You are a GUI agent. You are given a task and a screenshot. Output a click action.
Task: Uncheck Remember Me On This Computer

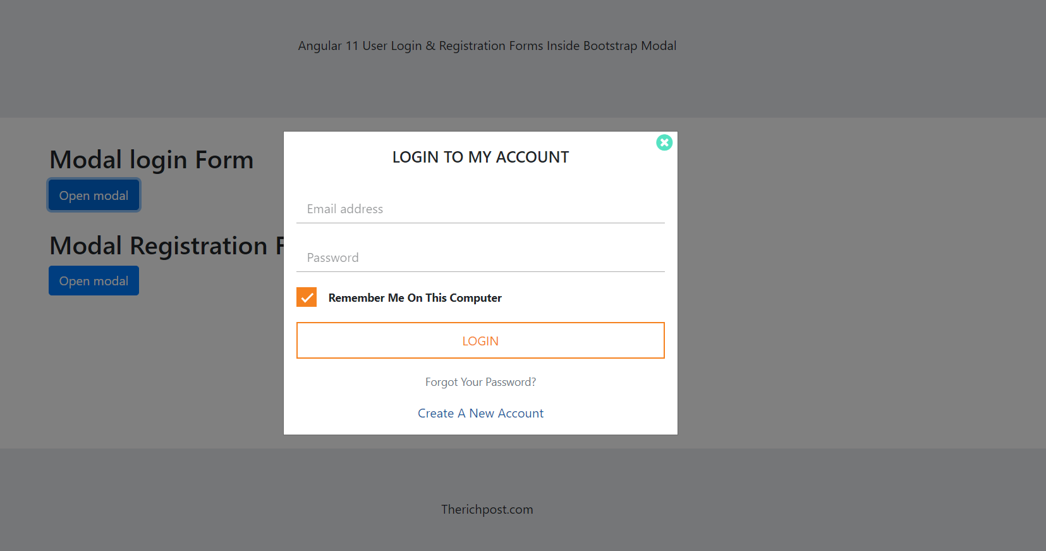pos(307,297)
